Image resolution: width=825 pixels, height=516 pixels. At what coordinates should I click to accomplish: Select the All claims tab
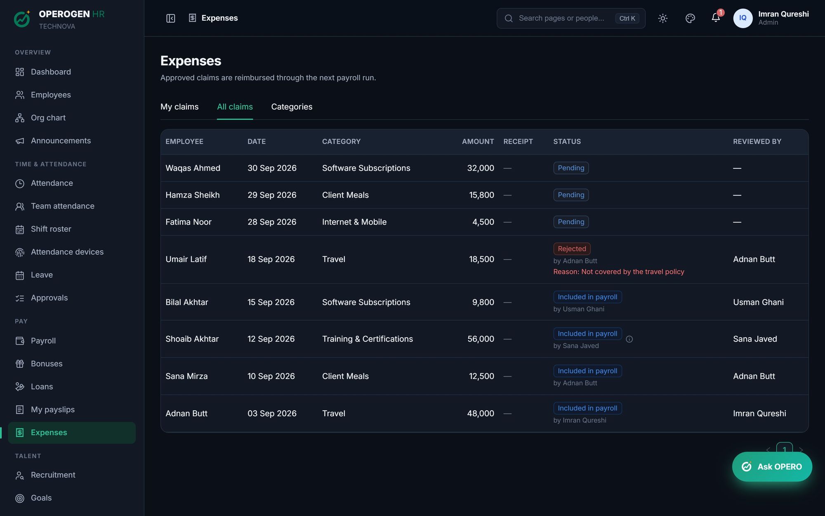235,107
